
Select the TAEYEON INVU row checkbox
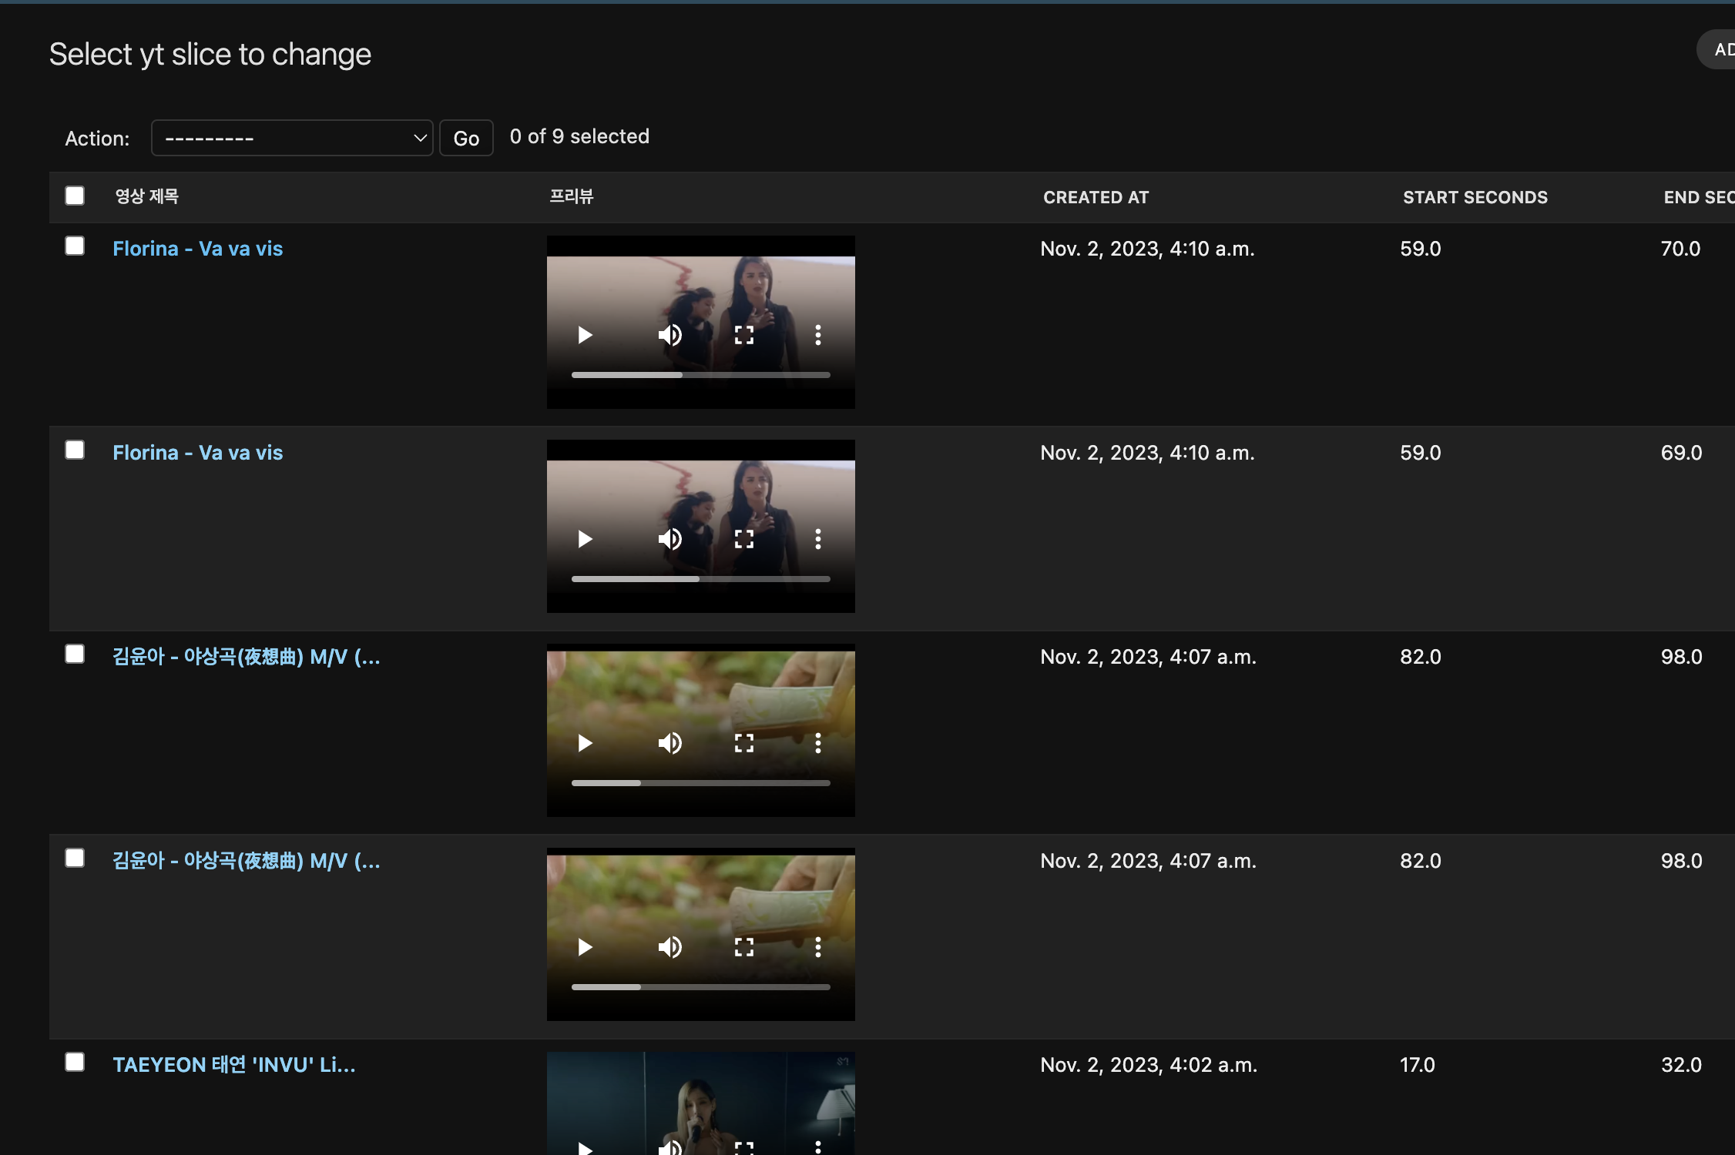(75, 1063)
